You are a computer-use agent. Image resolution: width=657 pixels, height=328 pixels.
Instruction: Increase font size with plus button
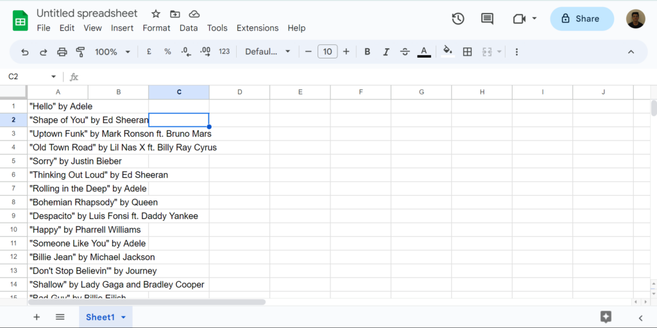pyautogui.click(x=346, y=51)
